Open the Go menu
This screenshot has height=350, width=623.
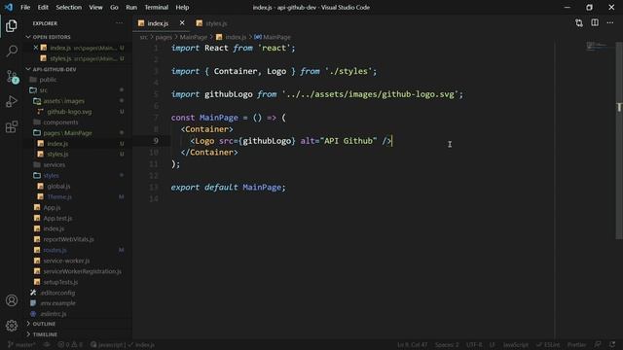click(x=114, y=7)
